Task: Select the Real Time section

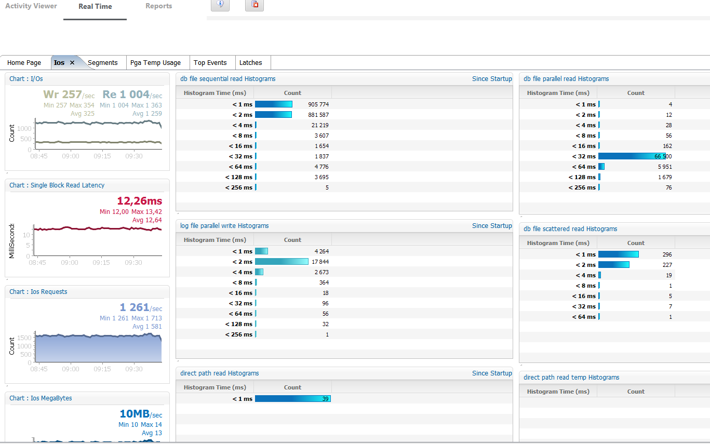Action: pos(95,7)
